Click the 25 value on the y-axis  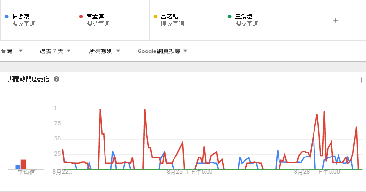pyautogui.click(x=57, y=154)
